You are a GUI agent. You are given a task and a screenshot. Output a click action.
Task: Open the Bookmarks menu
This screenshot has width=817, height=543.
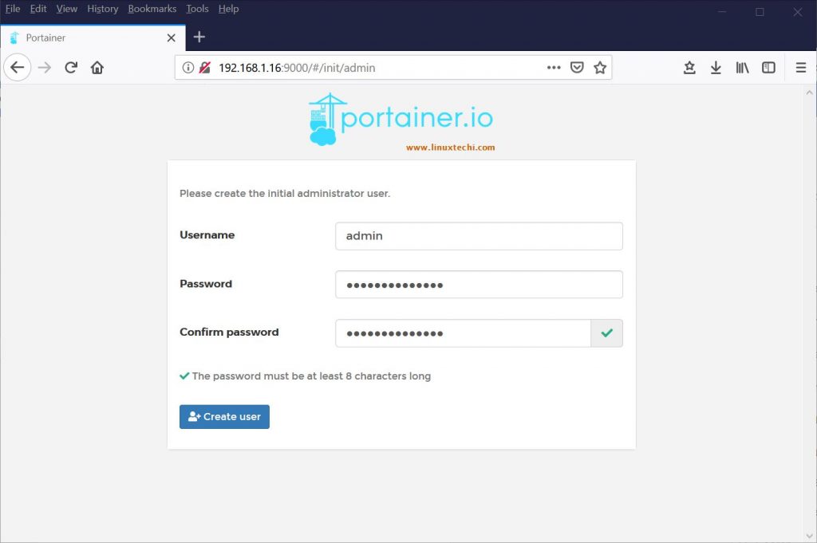click(x=152, y=9)
